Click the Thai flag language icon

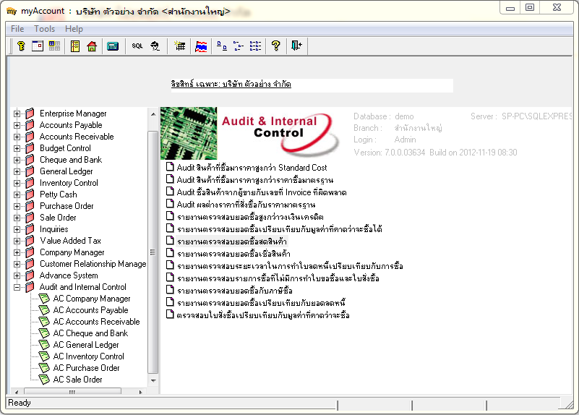201,46
